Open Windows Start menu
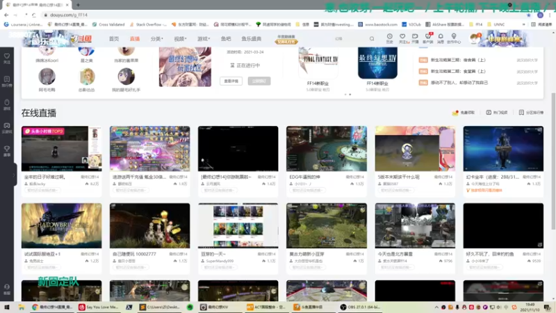 click(x=7, y=307)
